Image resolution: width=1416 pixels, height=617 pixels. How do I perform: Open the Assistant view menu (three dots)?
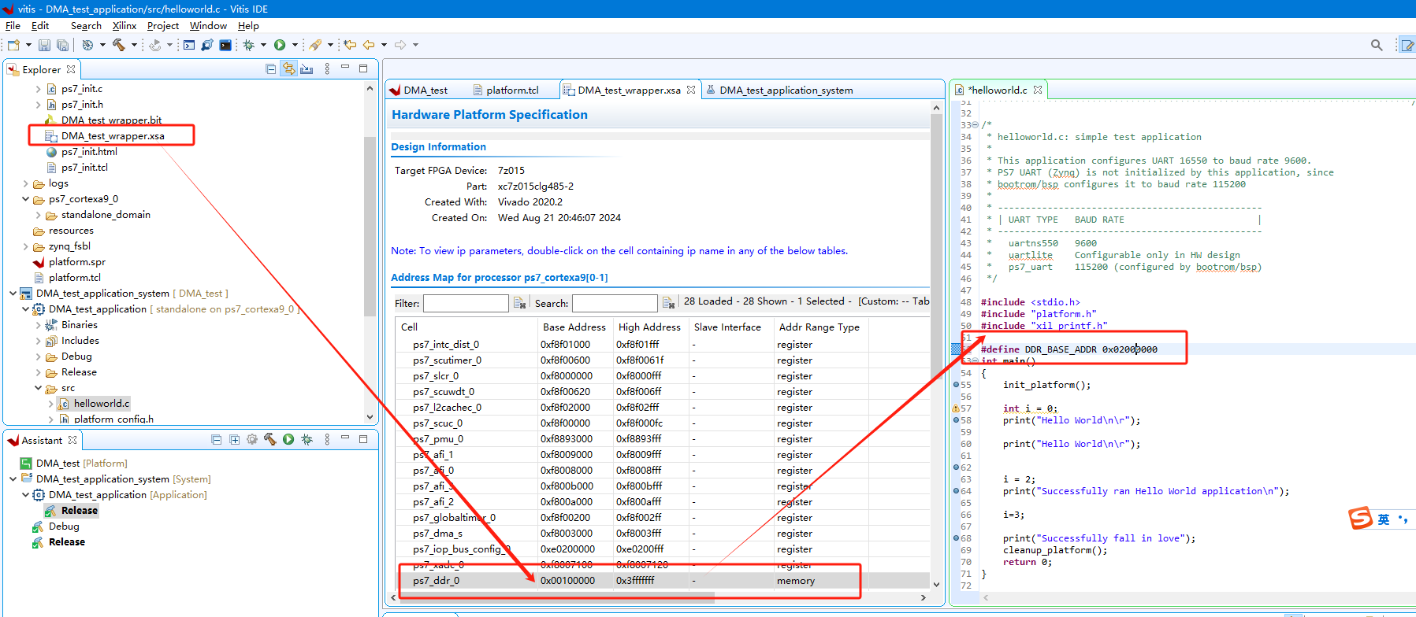tap(327, 439)
